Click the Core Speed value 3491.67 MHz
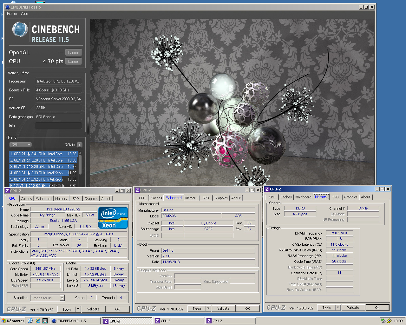406x325 pixels. coord(45,269)
